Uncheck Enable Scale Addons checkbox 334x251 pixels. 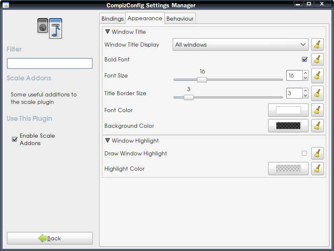[14, 139]
